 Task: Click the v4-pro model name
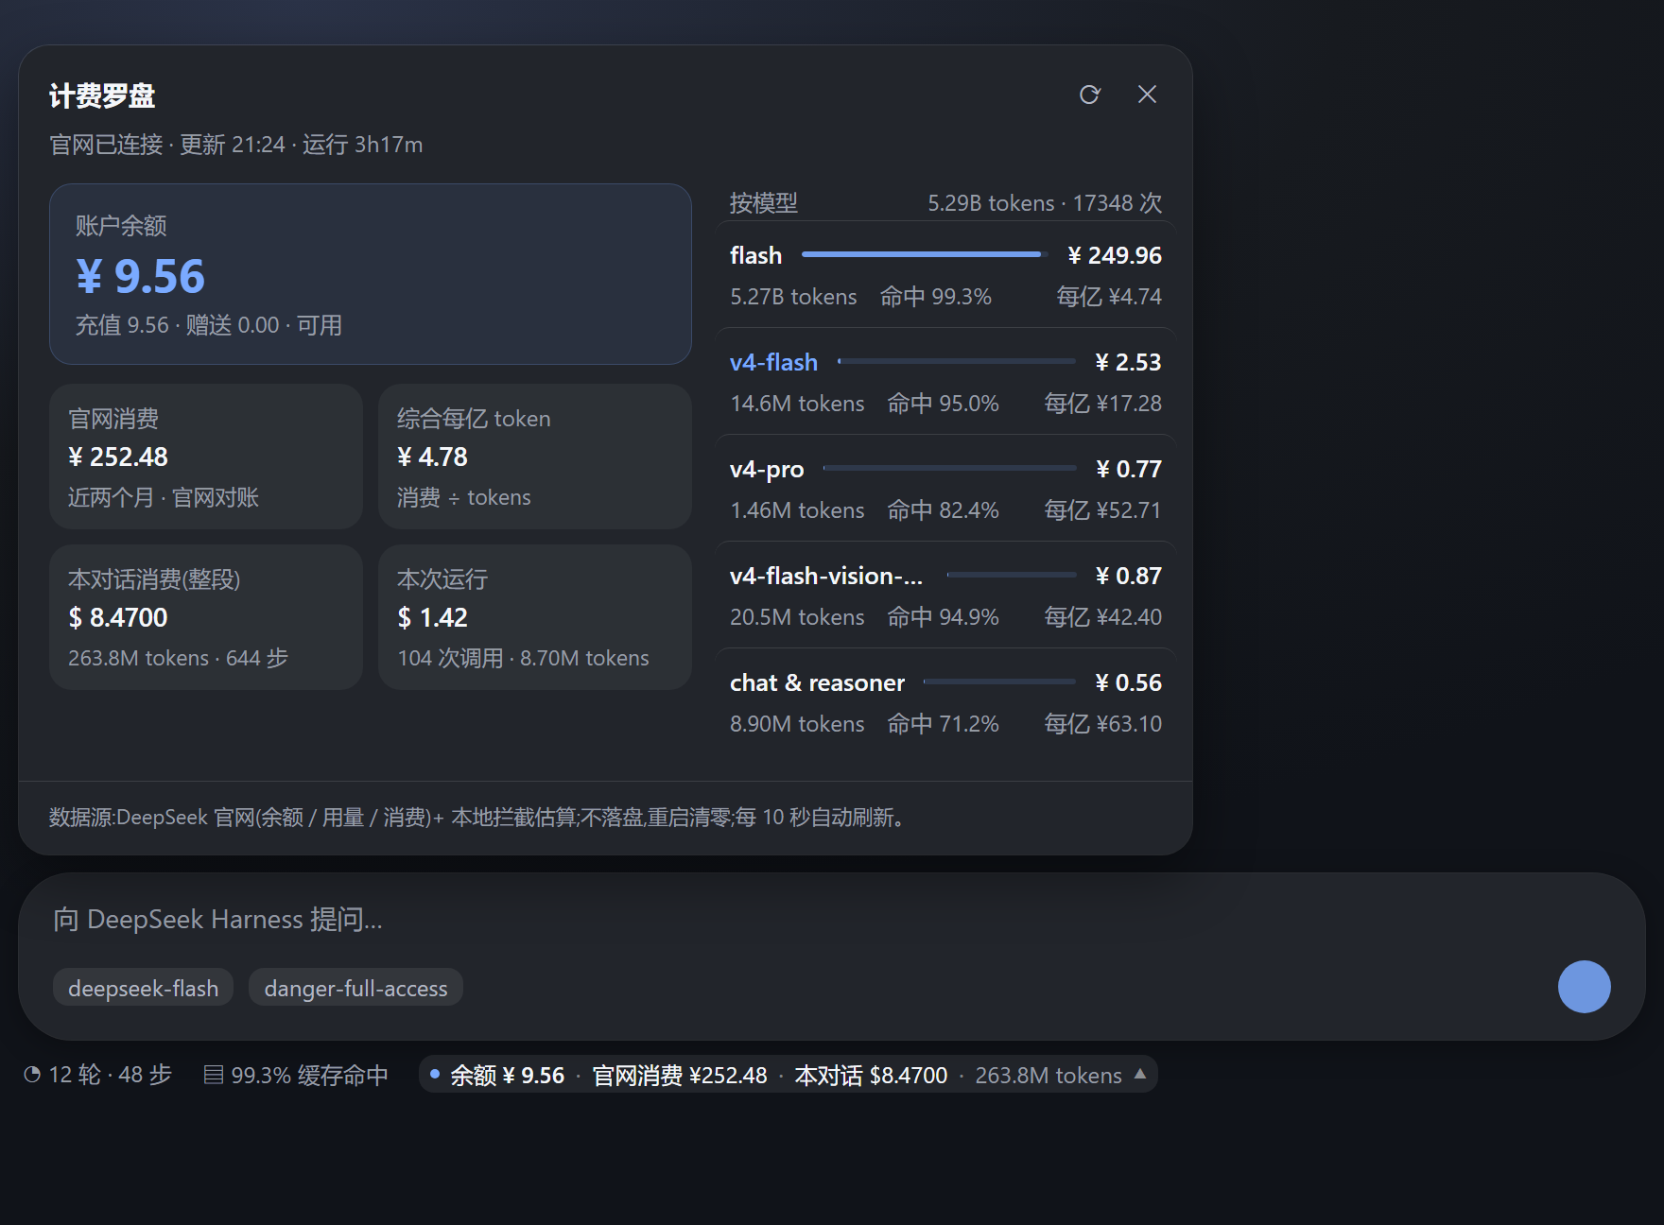coord(767,469)
